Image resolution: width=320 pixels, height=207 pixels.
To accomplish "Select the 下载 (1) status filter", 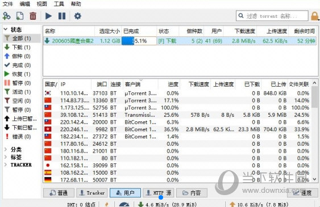I will click(22, 47).
